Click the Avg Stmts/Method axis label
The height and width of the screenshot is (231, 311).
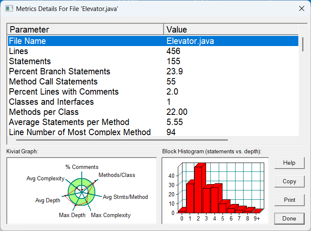coord(125,197)
